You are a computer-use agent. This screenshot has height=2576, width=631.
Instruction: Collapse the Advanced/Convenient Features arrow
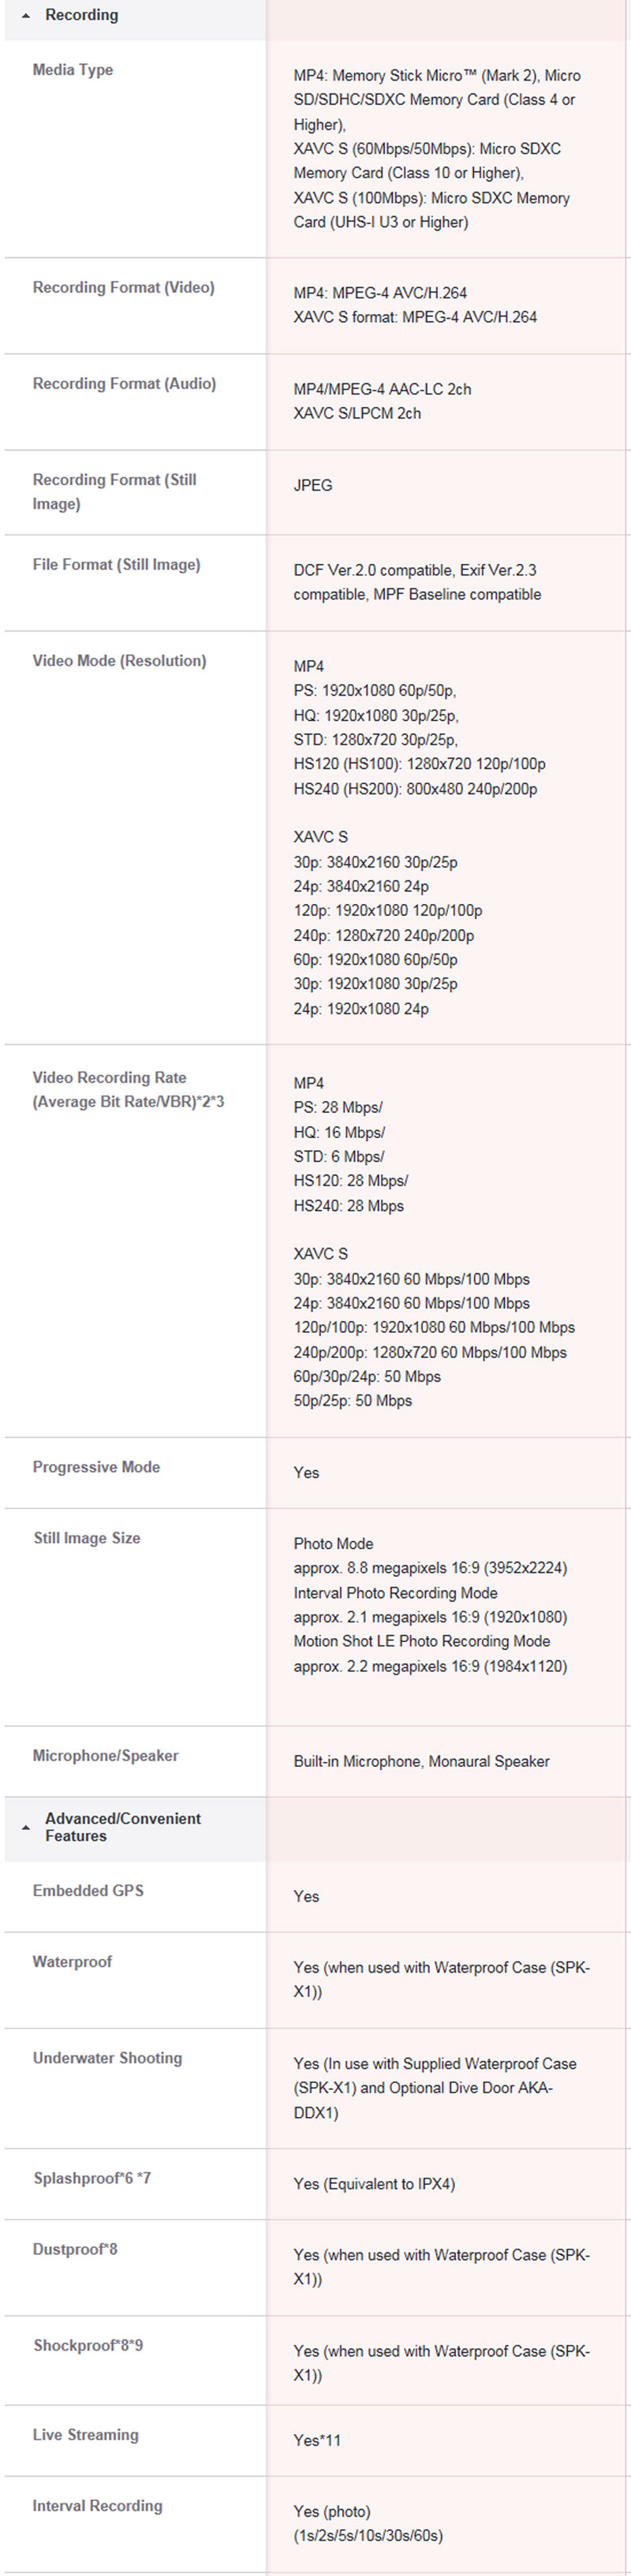[25, 1827]
